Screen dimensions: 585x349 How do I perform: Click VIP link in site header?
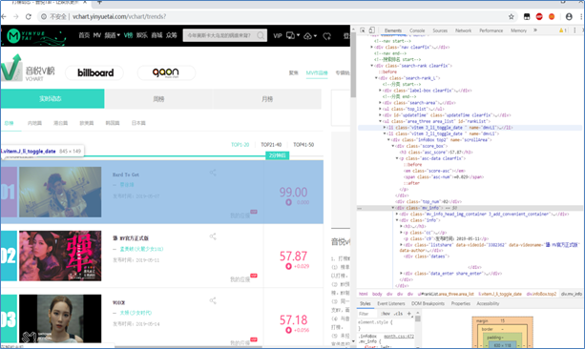277,36
